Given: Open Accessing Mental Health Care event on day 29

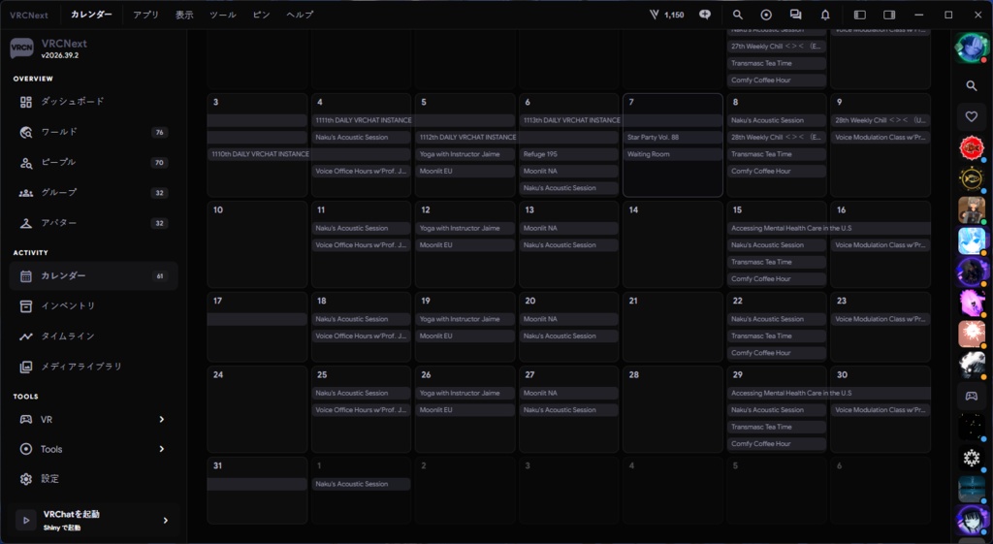Looking at the screenshot, I should coord(829,394).
